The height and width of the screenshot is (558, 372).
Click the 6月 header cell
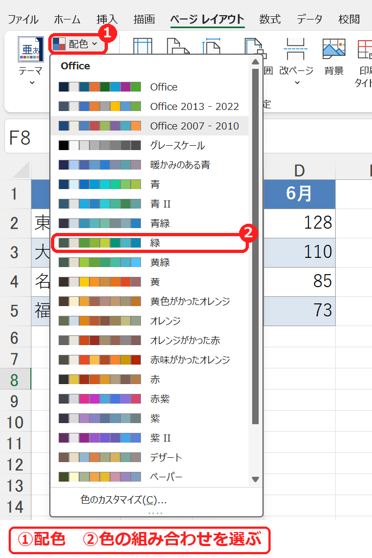point(299,194)
